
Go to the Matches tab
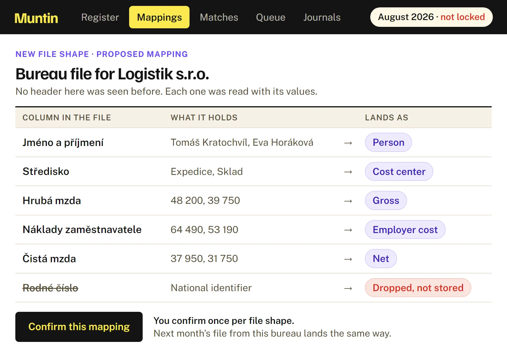pyautogui.click(x=219, y=17)
